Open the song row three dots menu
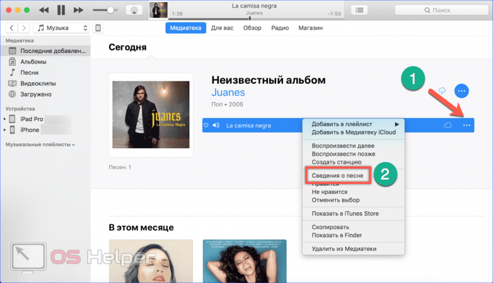 coord(467,126)
